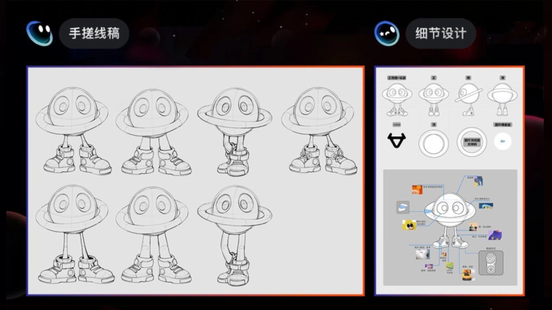Click the black bull-head LOGO icon
552x310 pixels.
tap(397, 140)
